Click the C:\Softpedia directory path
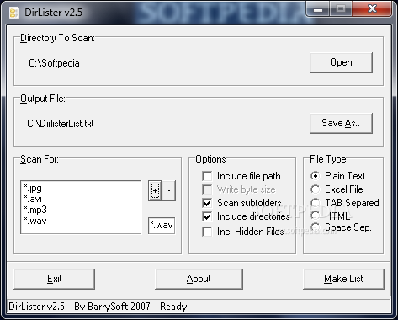The image size is (398, 320). (54, 63)
